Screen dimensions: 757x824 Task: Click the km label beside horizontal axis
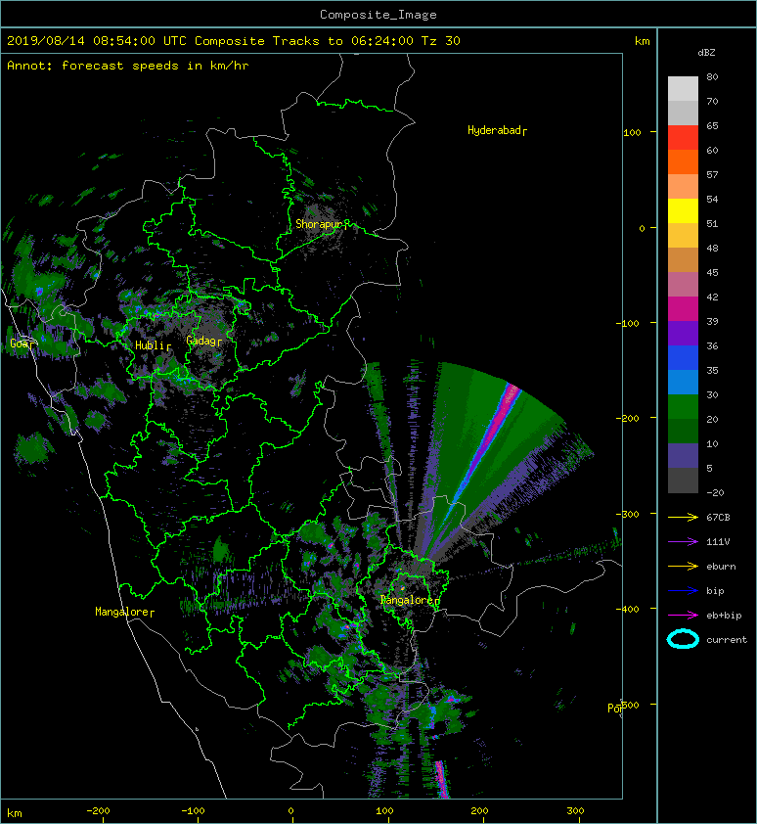15,813
